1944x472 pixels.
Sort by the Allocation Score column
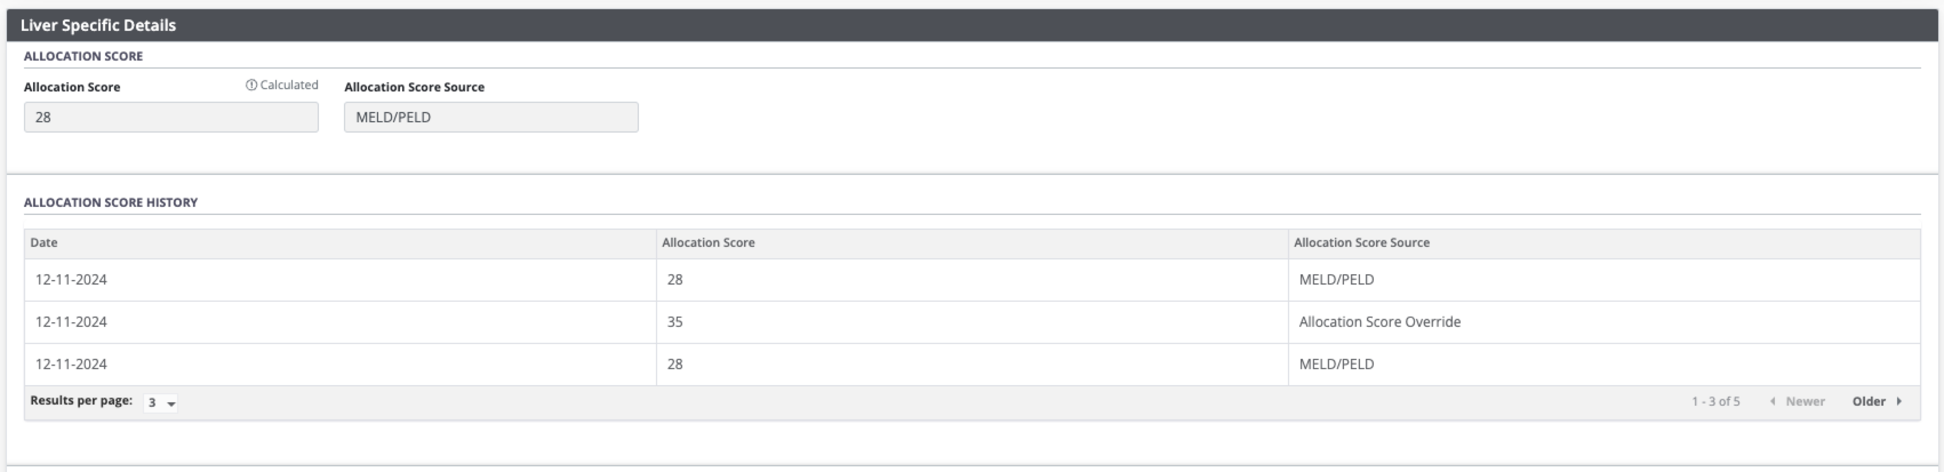(x=707, y=242)
